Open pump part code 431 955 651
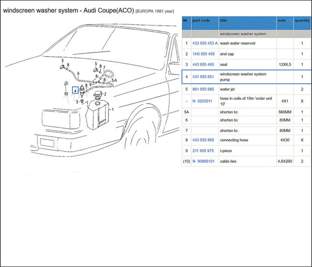Screen dimensions: 312x267 202,77
